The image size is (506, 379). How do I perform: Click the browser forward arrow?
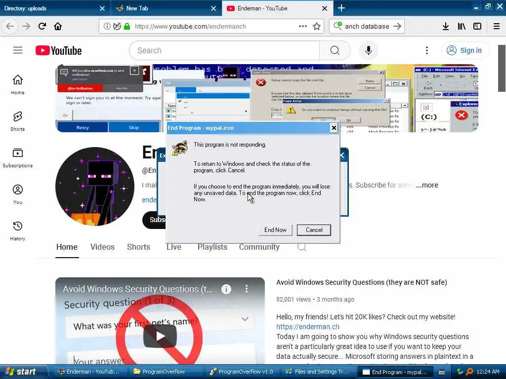26,27
